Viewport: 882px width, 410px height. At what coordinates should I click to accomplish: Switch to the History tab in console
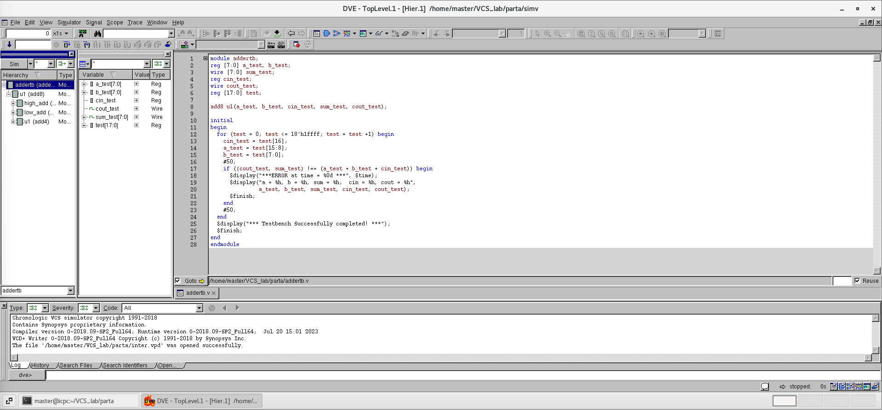point(40,365)
